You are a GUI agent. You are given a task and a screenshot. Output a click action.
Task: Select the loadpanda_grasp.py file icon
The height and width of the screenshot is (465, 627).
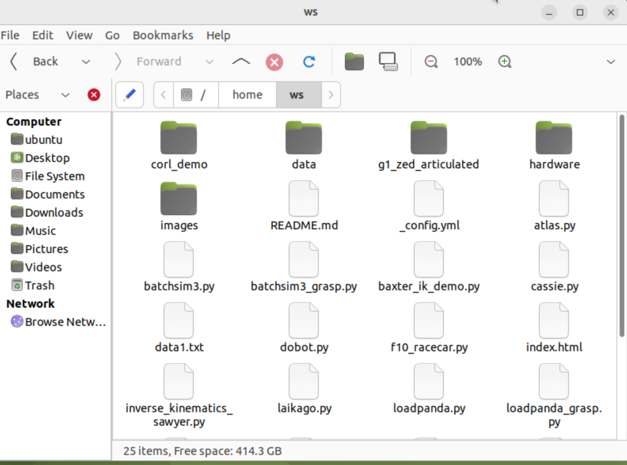(x=554, y=382)
